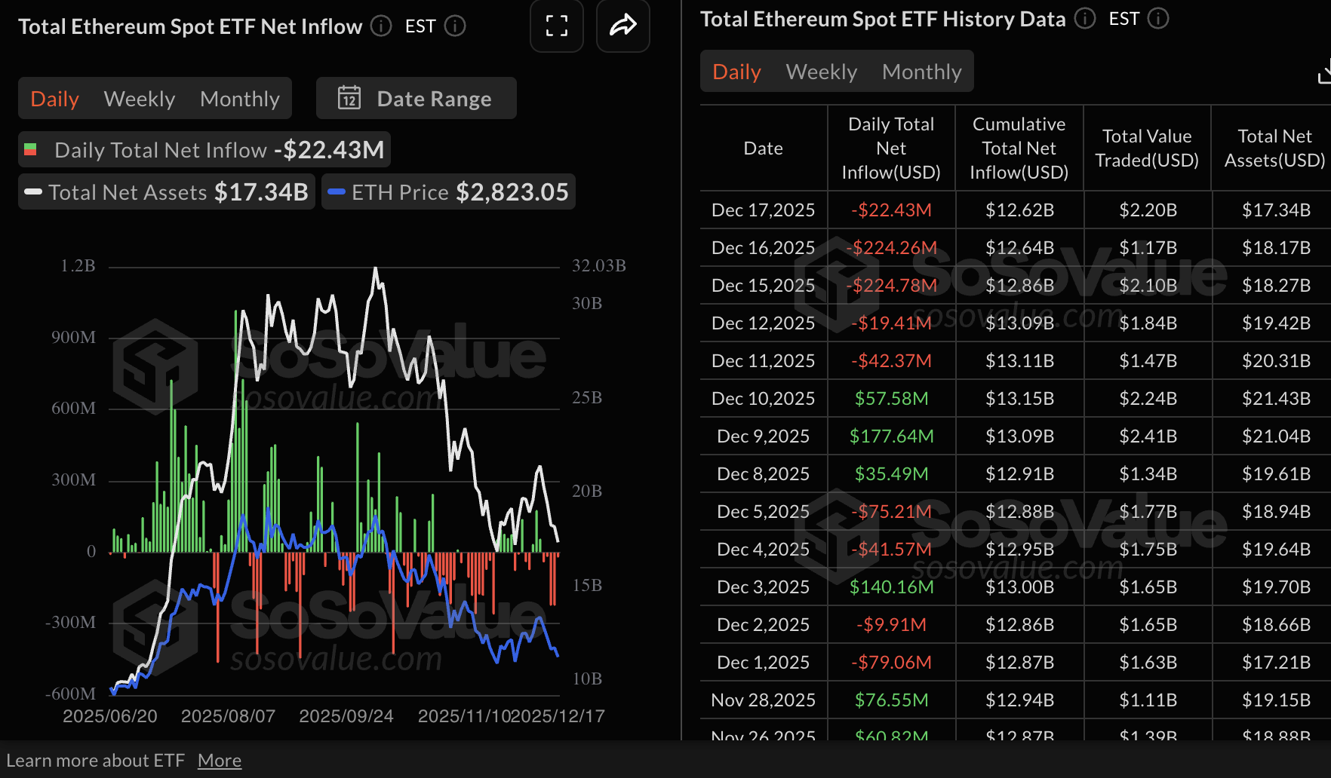1331x778 pixels.
Task: Select the Weekly tab on the history table
Action: coord(821,71)
